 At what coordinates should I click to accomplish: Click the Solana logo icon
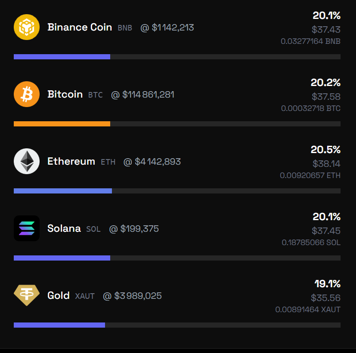(x=27, y=228)
